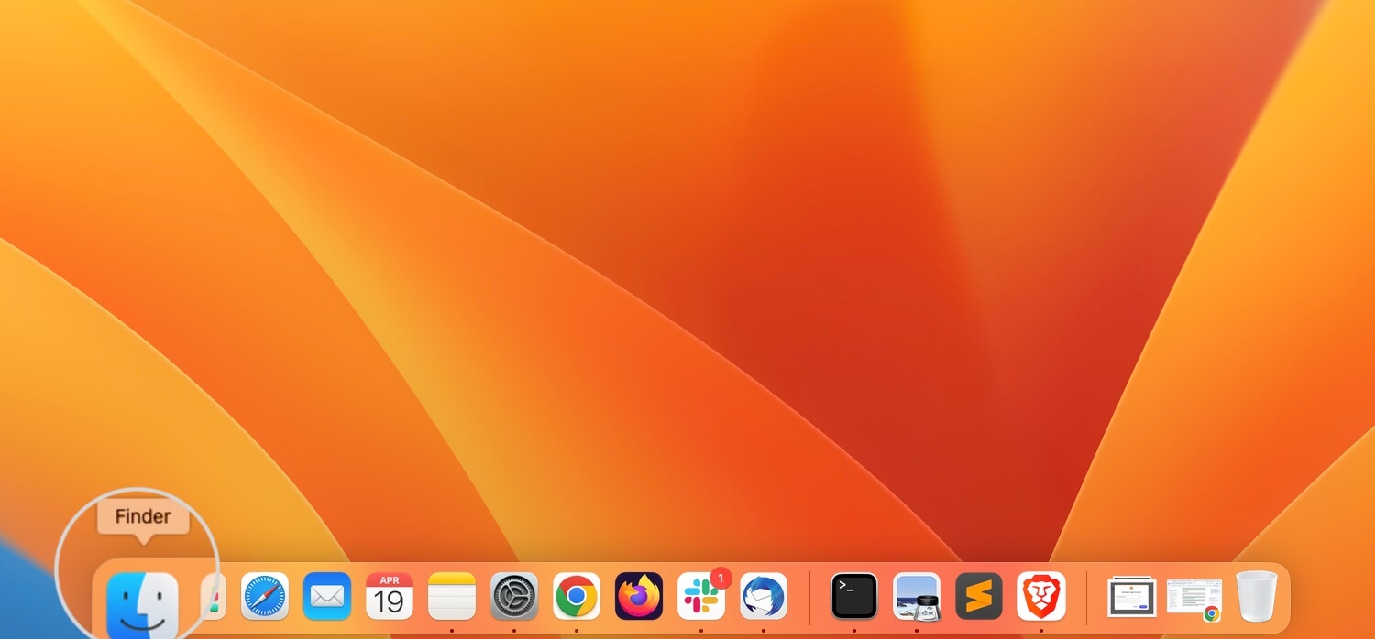This screenshot has width=1375, height=639.
Task: Open System Settings gear icon
Action: tap(514, 597)
